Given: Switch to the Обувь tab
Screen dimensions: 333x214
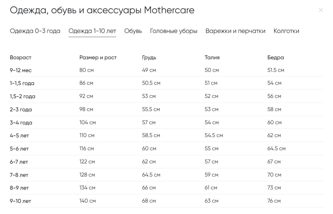Looking at the screenshot, I should [133, 31].
